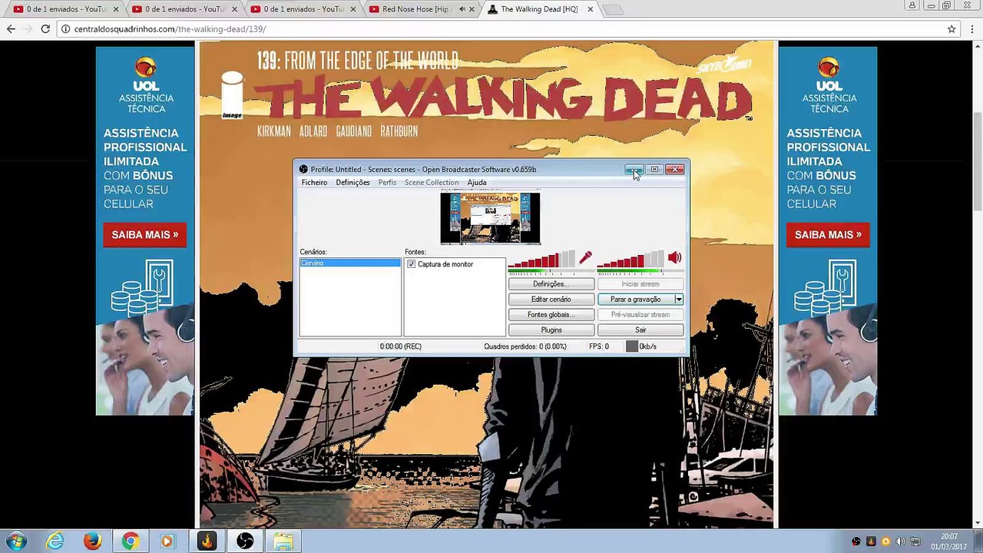Launch Firefox from the taskbar
Viewport: 983px width, 553px height.
coord(93,541)
